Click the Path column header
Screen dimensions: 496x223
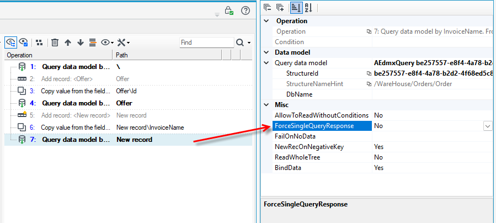tap(167, 55)
